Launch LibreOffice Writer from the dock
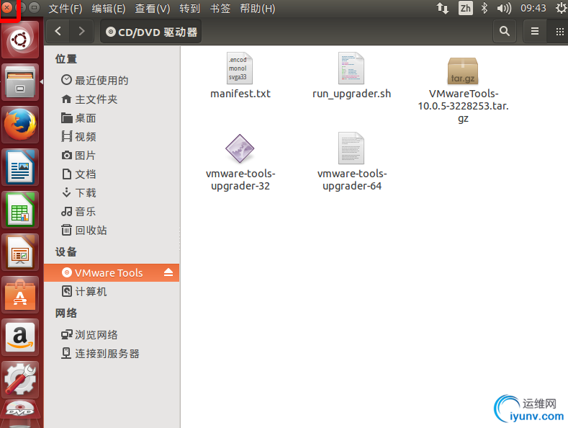This screenshot has width=568, height=428. (20, 167)
